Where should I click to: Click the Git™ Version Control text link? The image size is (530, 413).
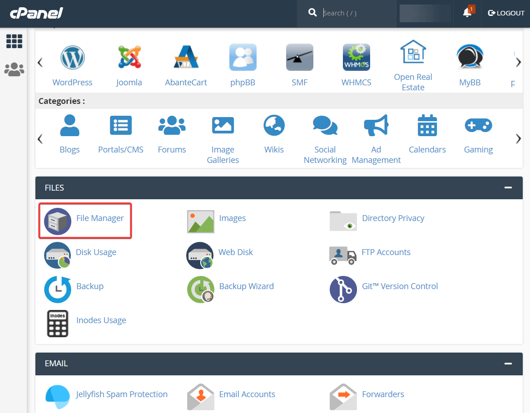(400, 286)
